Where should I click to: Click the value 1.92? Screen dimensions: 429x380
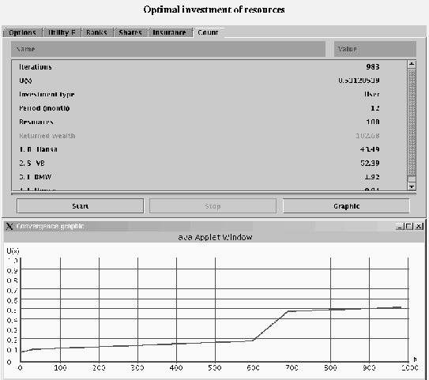372,177
